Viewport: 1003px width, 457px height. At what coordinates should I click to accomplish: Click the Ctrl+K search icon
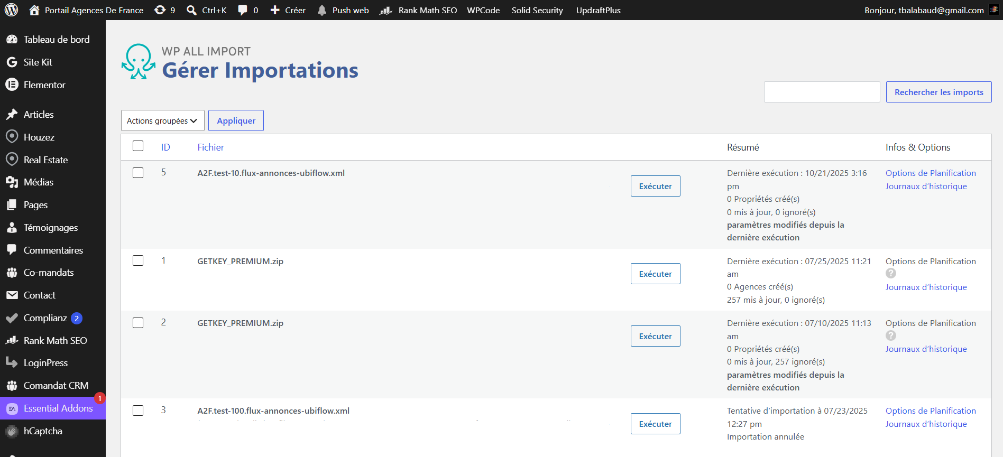coord(191,10)
